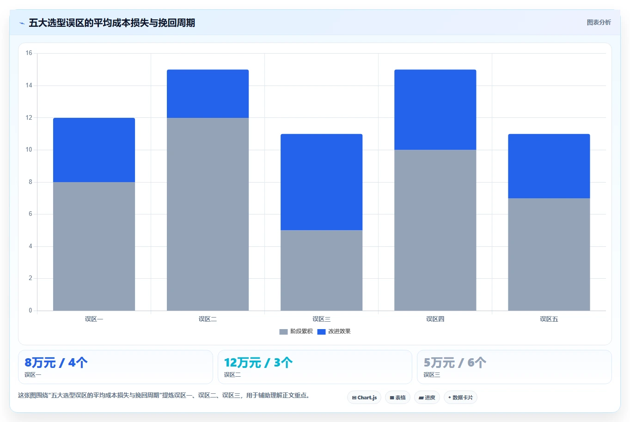
Task: Click the y-axis value 10
Action: (29, 150)
